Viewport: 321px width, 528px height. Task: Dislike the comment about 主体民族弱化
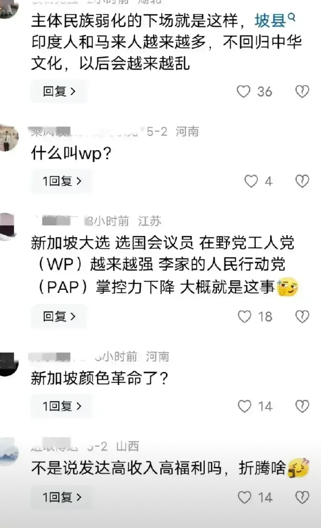[303, 91]
